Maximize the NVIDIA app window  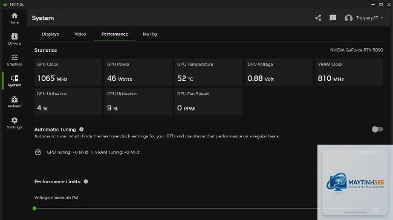381,4
